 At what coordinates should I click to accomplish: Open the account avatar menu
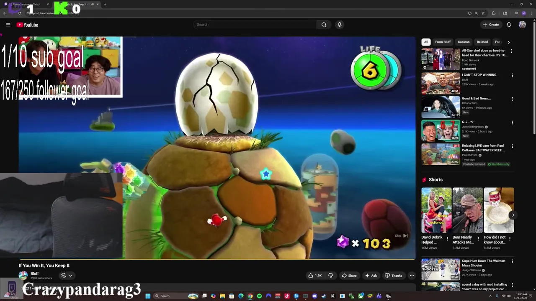[522, 25]
